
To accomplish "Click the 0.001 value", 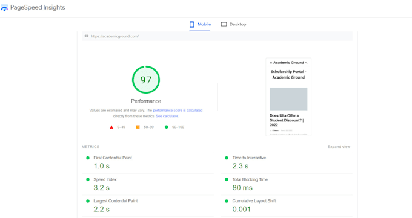I will pyautogui.click(x=242, y=210).
